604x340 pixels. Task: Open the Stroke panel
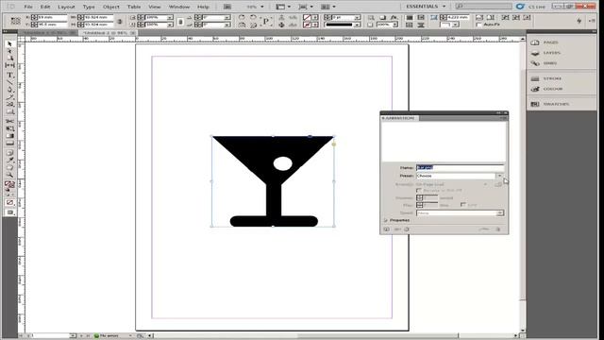click(x=546, y=78)
